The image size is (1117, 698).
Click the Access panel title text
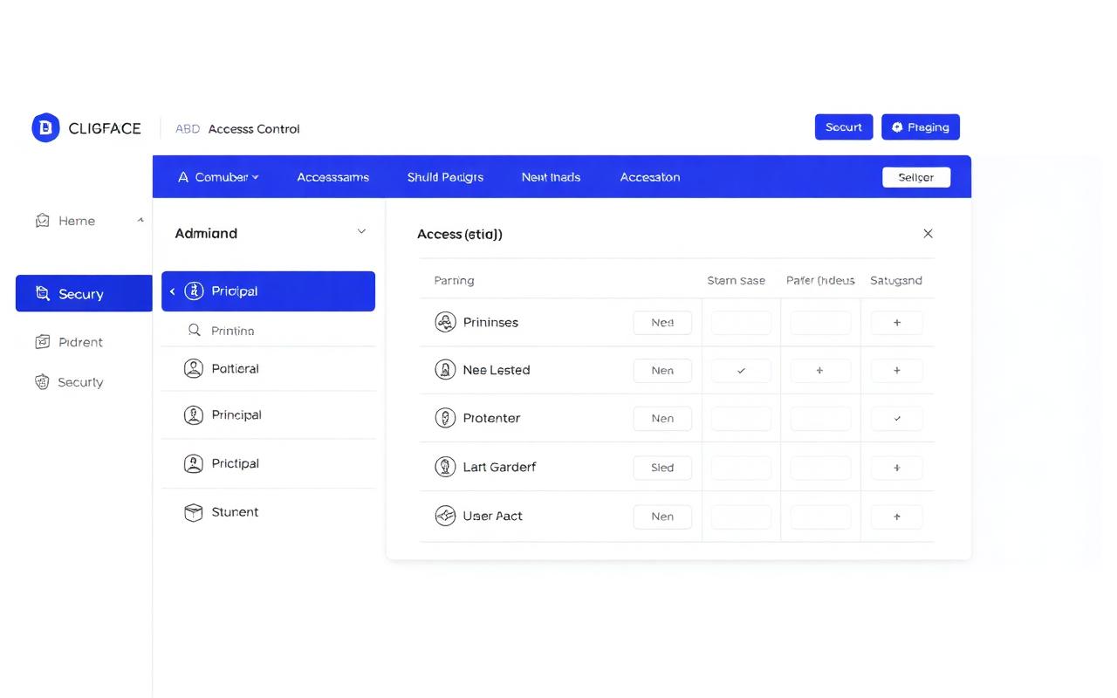coord(459,234)
